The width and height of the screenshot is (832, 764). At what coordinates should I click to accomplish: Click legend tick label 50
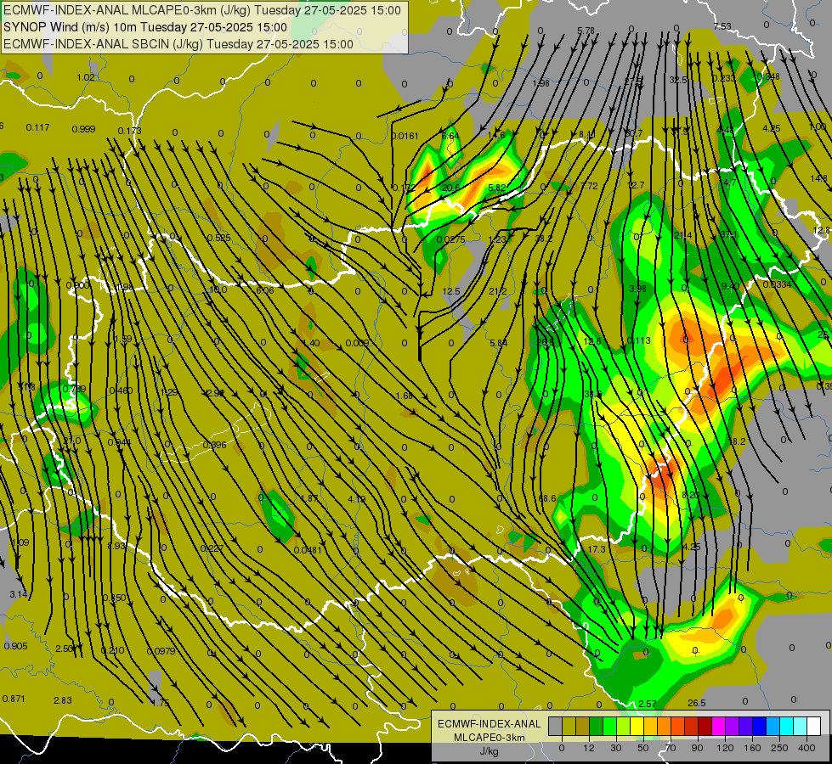coord(643,748)
